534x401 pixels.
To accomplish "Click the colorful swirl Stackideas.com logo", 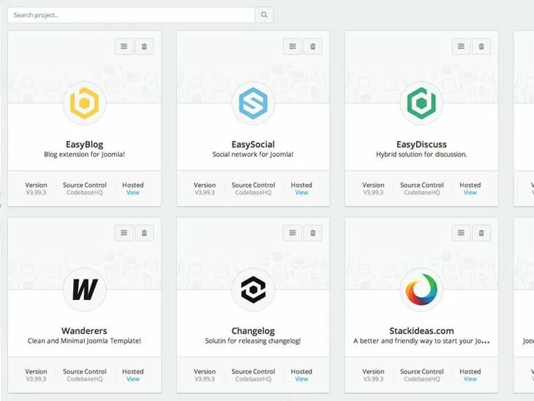I will pos(422,290).
